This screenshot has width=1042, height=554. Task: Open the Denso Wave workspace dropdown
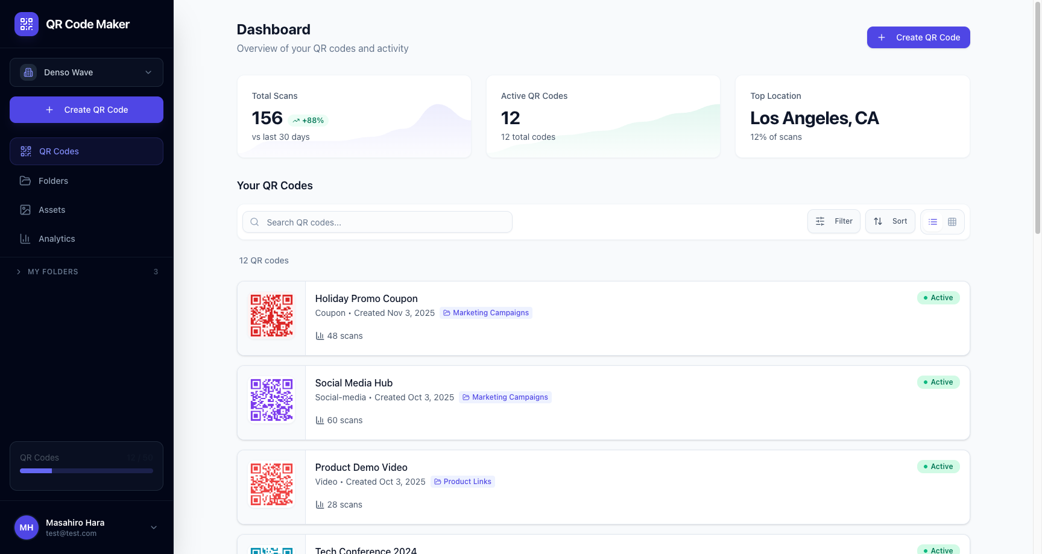pos(86,72)
